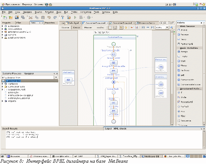
Task: Choose the RepeatUntil activity in Palette
Action: coord(186,102)
